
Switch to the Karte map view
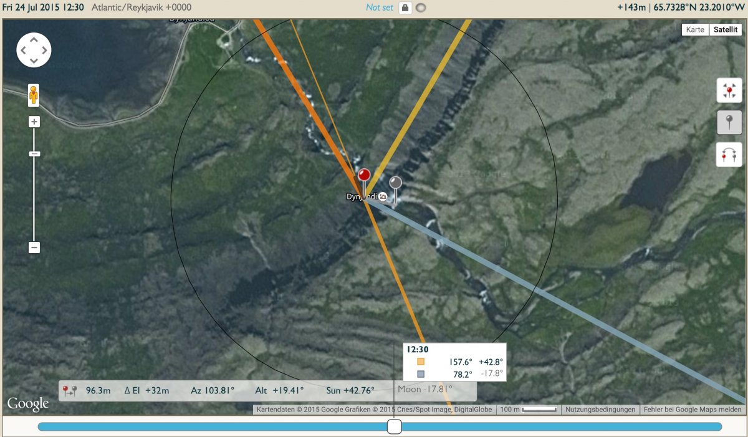tap(695, 29)
